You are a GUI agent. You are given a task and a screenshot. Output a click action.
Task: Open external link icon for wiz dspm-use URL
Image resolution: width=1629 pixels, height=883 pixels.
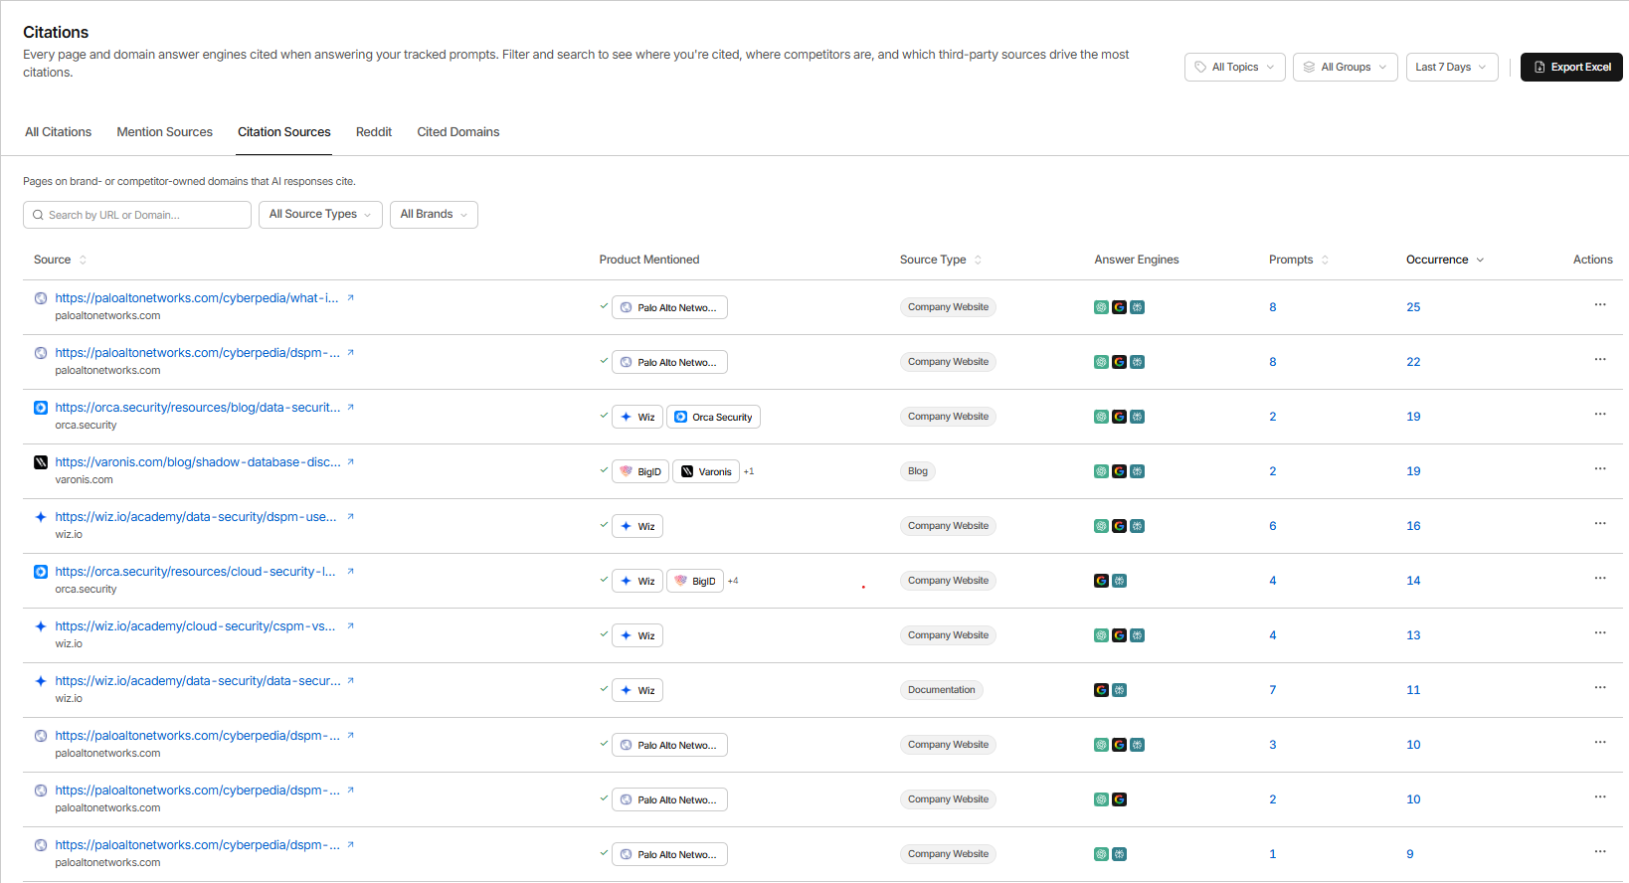pyautogui.click(x=350, y=517)
